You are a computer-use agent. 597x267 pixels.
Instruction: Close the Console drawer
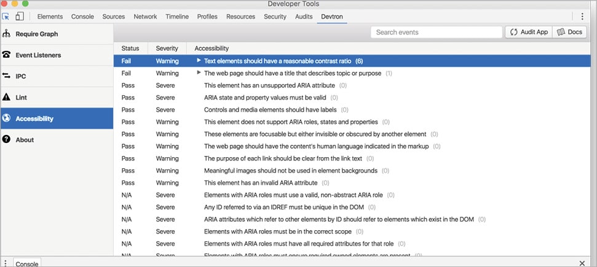582,263
